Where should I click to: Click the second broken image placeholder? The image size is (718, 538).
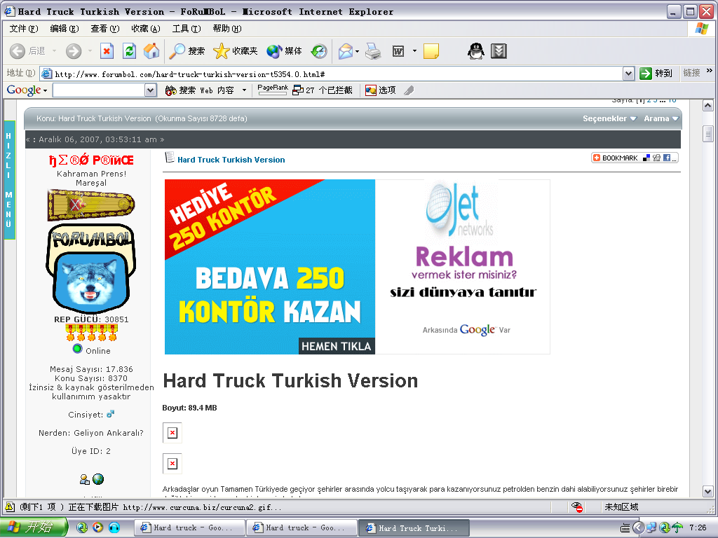pos(172,464)
